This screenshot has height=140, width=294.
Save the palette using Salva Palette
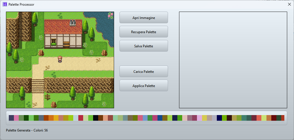click(x=144, y=46)
